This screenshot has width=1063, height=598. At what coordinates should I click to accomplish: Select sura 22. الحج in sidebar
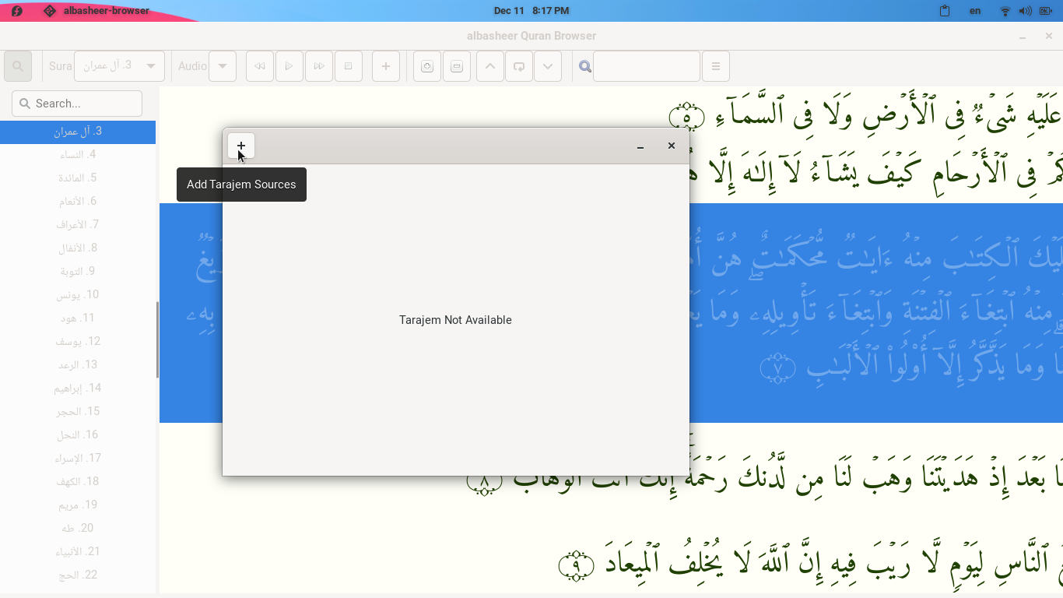coord(78,575)
